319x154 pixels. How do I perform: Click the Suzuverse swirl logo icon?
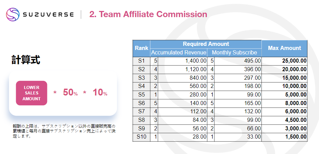click(13, 14)
